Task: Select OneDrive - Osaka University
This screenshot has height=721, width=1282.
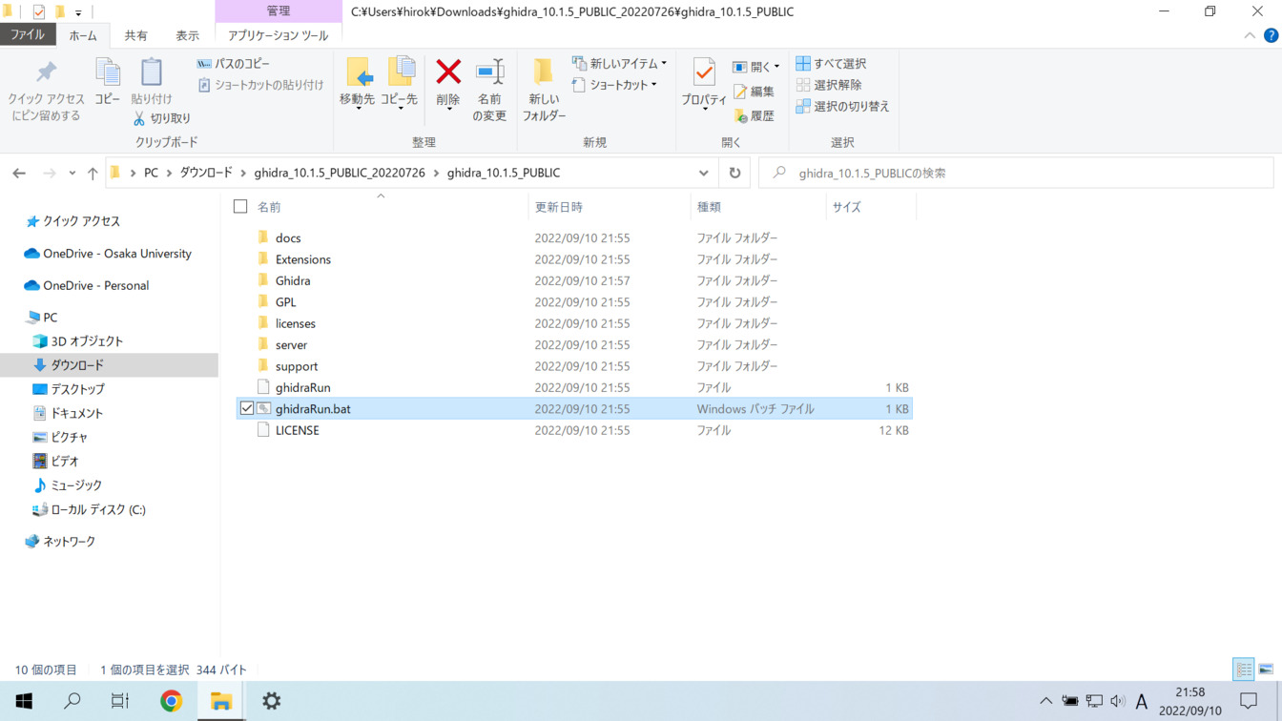Action: [116, 254]
